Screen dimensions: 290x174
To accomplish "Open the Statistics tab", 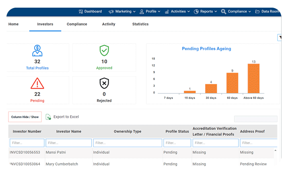I will point(140,24).
